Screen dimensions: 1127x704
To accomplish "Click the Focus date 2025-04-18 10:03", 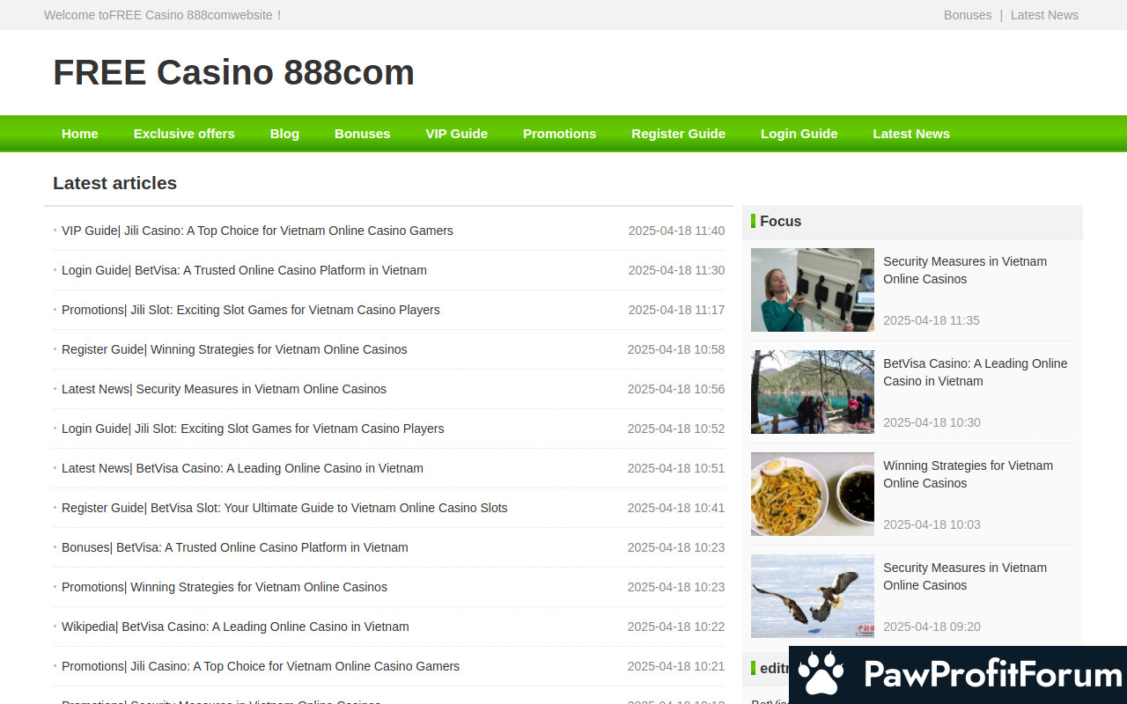I will tap(932, 524).
